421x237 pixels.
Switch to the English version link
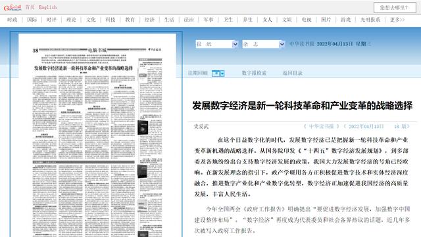(48, 7)
